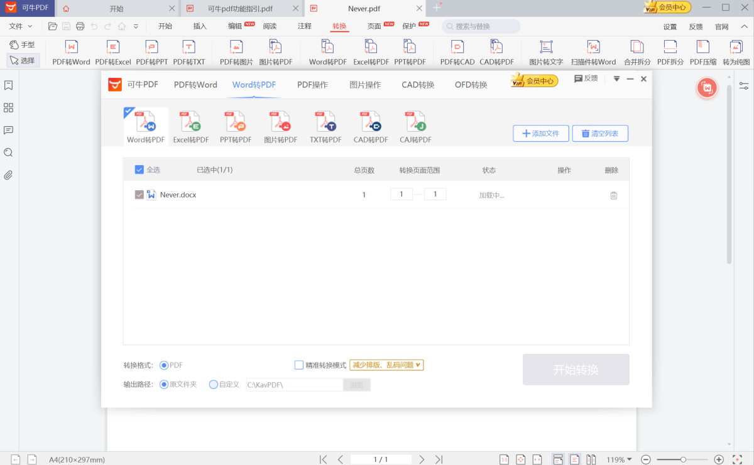The height and width of the screenshot is (465, 754).
Task: Open the PDF转图片 tool in ribbon
Action: (236, 53)
